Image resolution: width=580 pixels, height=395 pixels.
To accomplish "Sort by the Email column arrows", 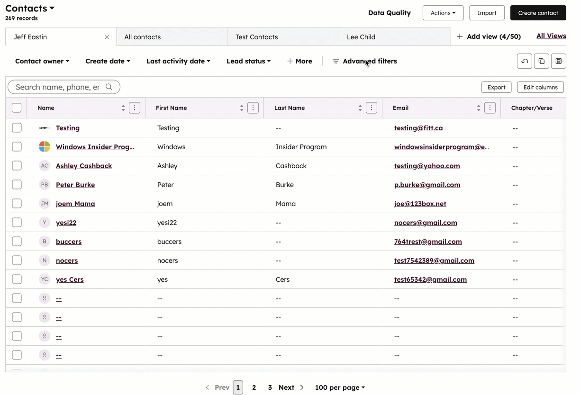I will pyautogui.click(x=479, y=108).
